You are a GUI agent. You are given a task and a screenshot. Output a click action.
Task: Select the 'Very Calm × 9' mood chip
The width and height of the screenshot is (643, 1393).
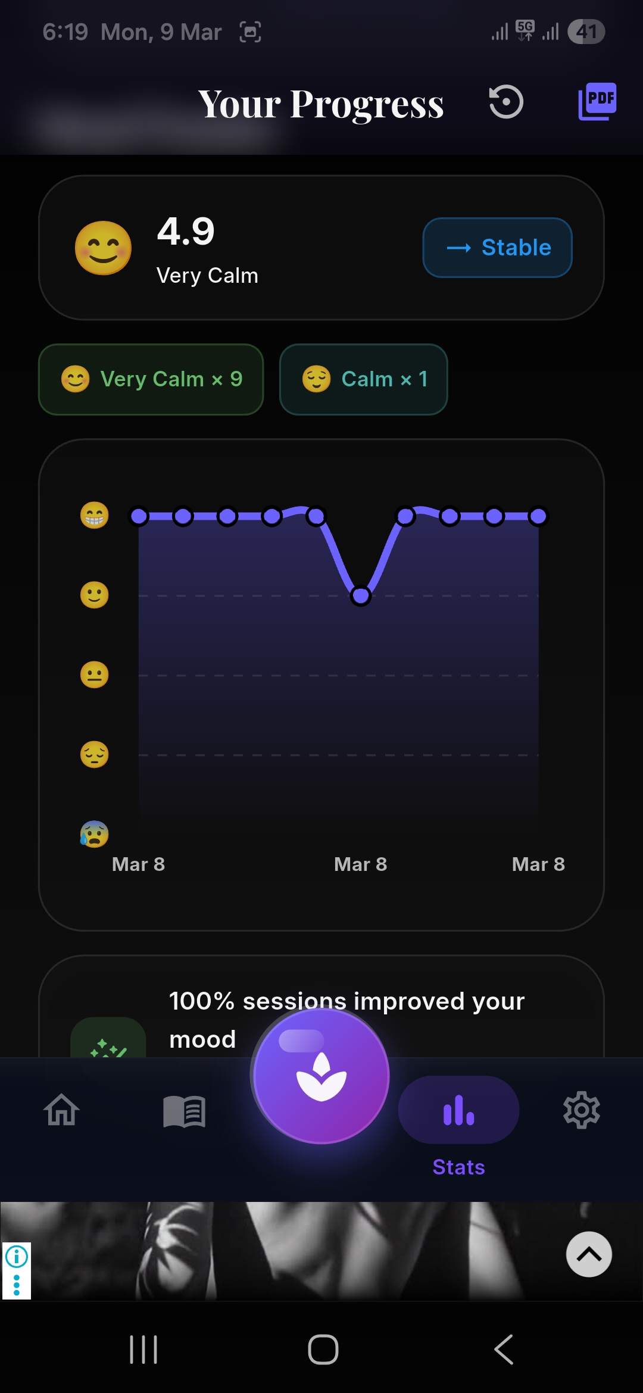click(150, 379)
